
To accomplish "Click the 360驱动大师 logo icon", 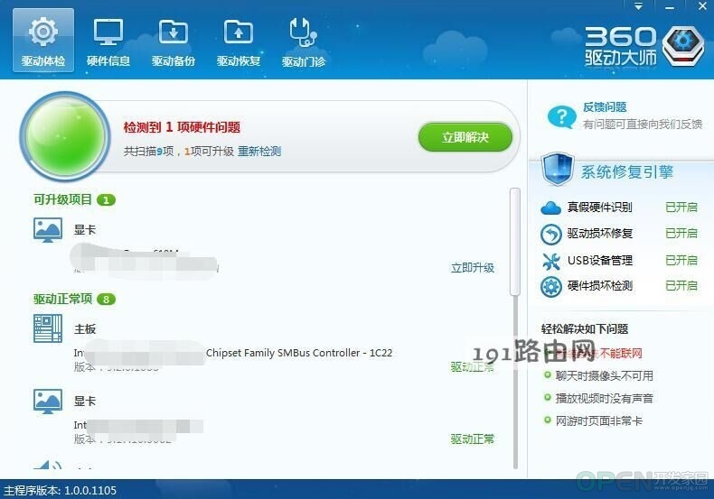I will click(x=682, y=45).
